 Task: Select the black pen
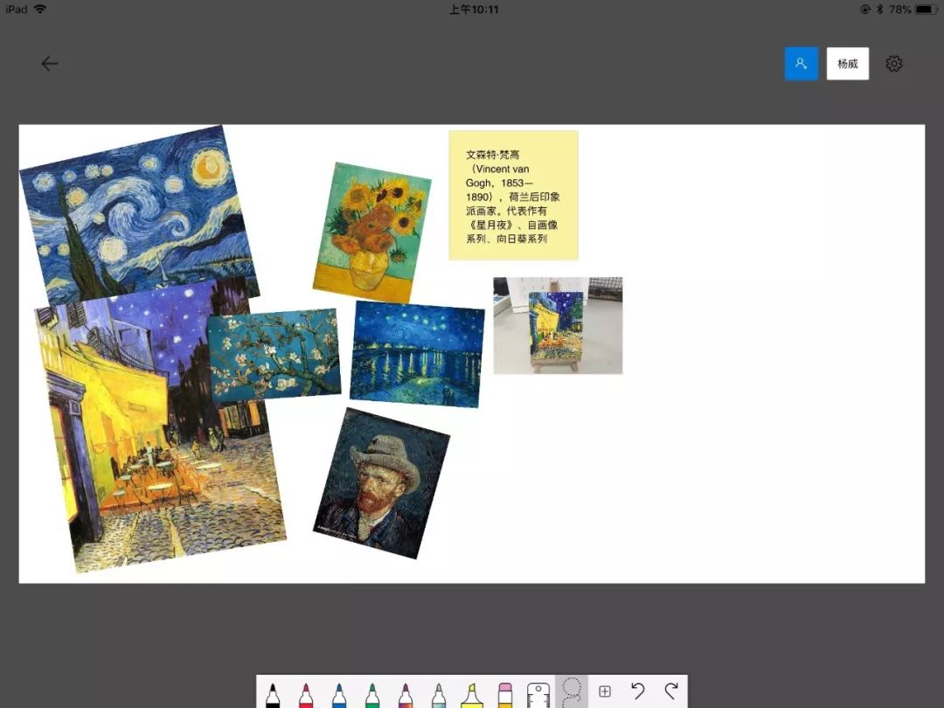(272, 695)
